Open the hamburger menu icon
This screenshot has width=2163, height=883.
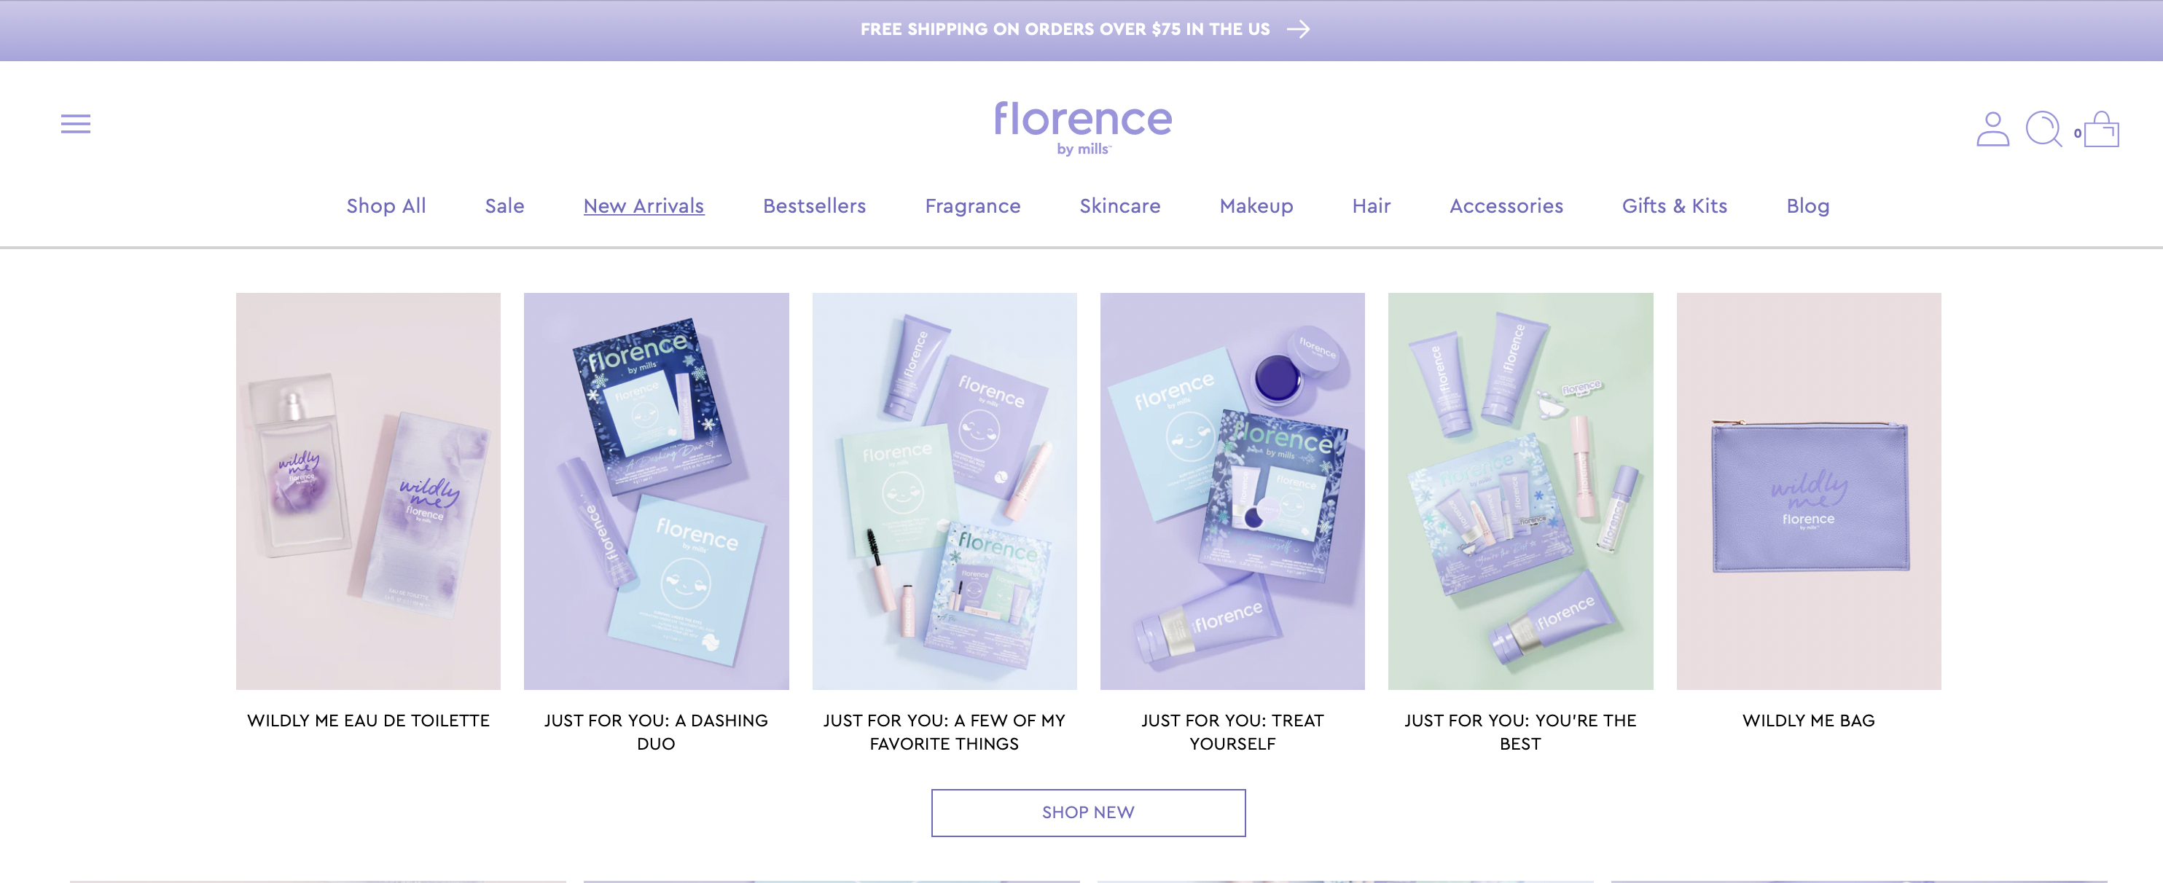tap(76, 125)
